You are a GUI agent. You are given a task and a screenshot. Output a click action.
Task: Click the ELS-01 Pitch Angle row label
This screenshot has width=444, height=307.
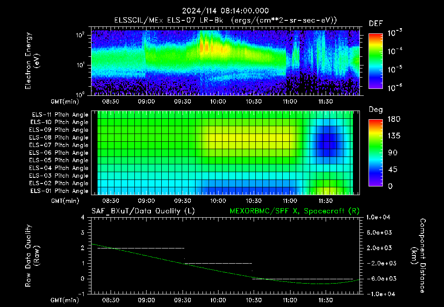pyautogui.click(x=59, y=191)
